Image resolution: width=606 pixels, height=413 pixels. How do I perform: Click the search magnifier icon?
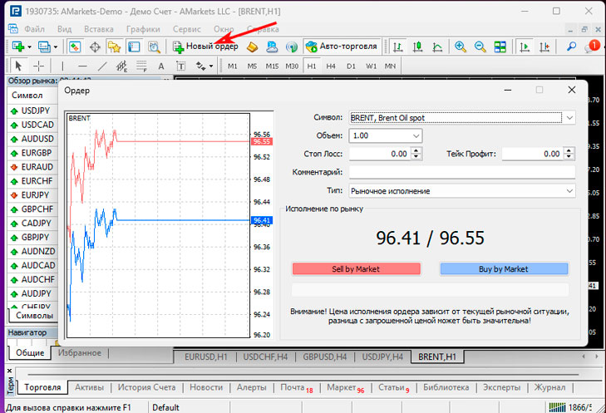[x=572, y=47]
